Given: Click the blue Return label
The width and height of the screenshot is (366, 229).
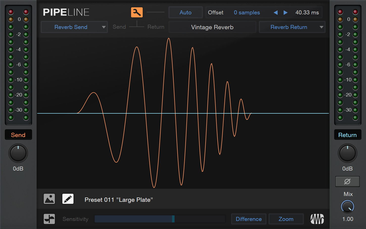Looking at the screenshot, I should pyautogui.click(x=348, y=135).
